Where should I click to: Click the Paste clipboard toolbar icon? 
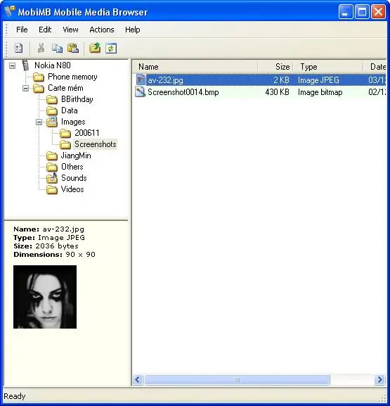[73, 48]
